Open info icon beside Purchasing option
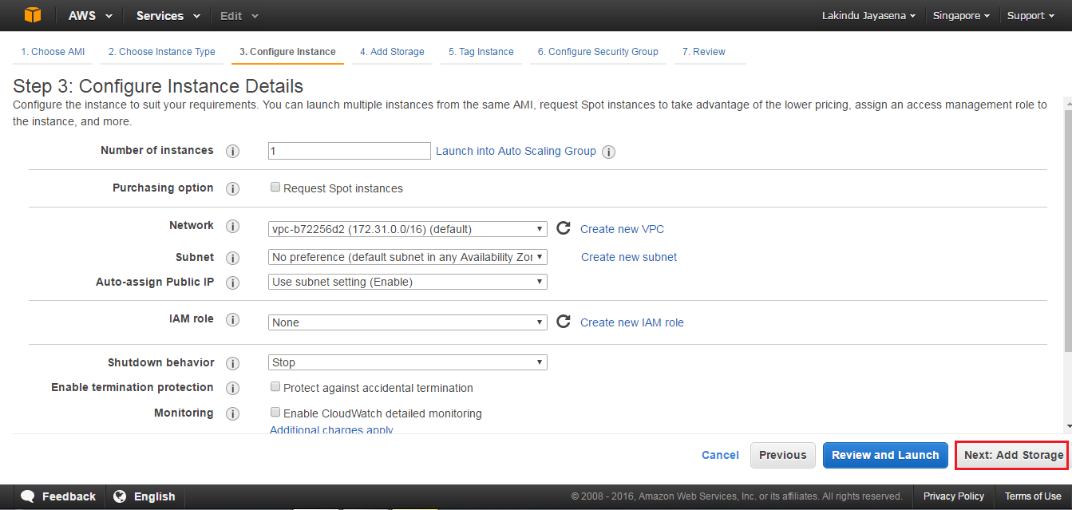This screenshot has width=1072, height=510. click(x=233, y=189)
